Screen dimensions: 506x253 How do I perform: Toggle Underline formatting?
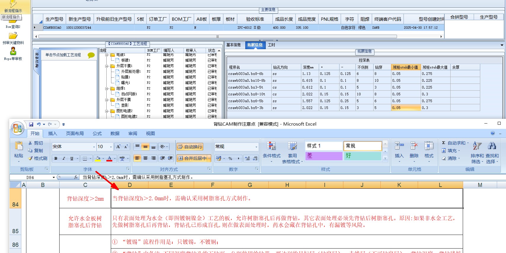[x=72, y=158]
